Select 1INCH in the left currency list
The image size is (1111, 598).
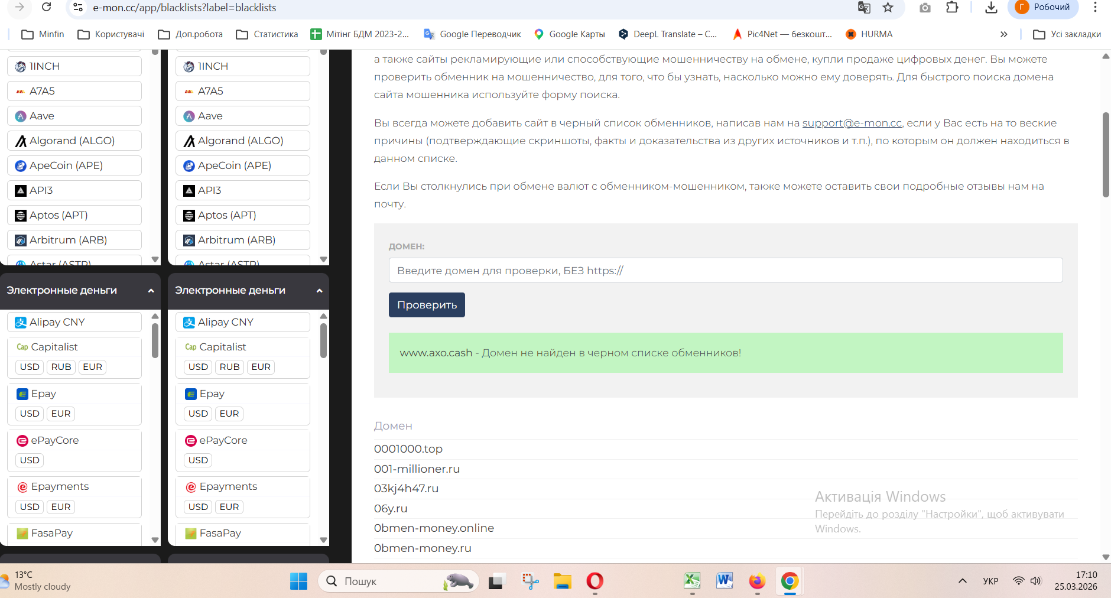pos(74,66)
